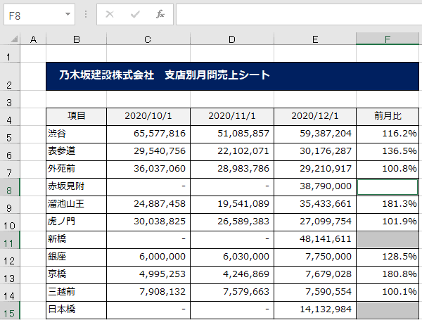Click the 128.5% cell

click(x=388, y=257)
